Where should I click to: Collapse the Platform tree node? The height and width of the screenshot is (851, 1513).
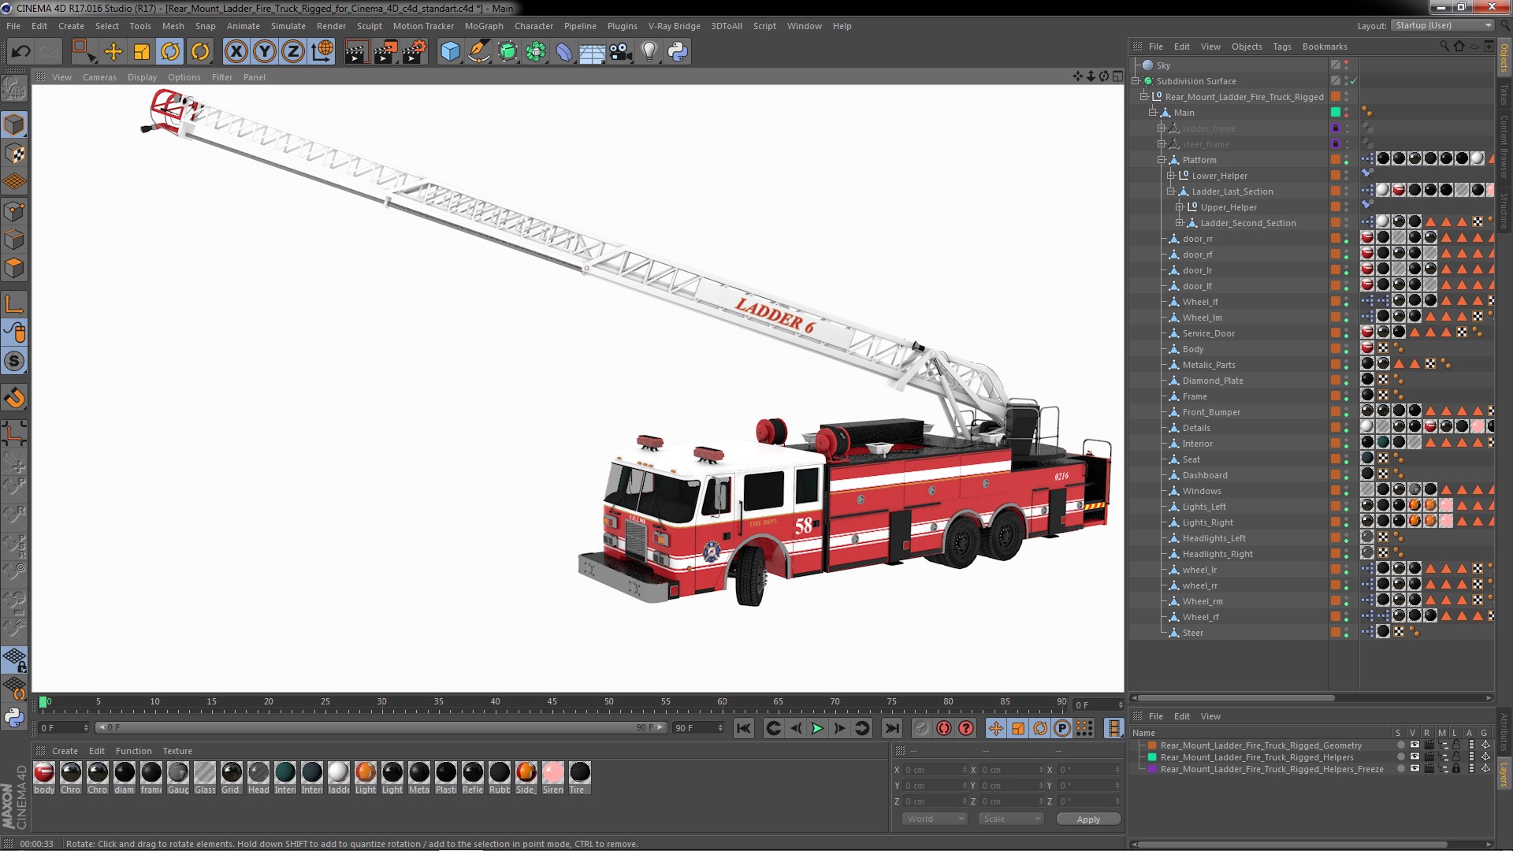pyautogui.click(x=1162, y=160)
